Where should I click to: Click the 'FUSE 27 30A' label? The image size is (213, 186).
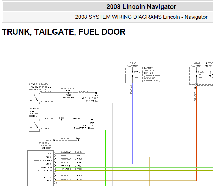tap(137, 74)
